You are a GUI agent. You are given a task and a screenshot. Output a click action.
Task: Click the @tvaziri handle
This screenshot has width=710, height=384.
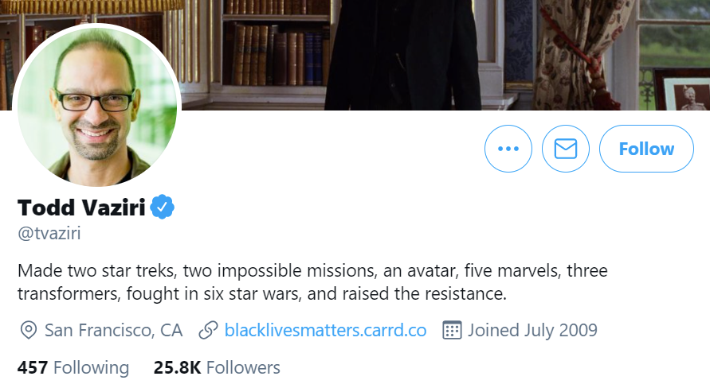click(49, 233)
